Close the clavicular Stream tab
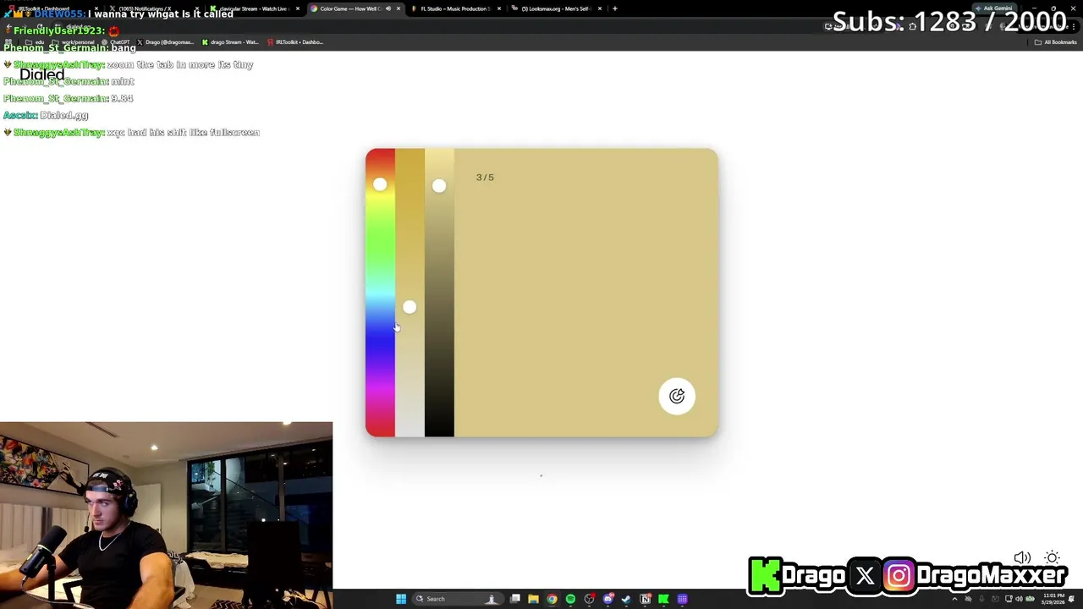The height and width of the screenshot is (609, 1083). pyautogui.click(x=298, y=8)
